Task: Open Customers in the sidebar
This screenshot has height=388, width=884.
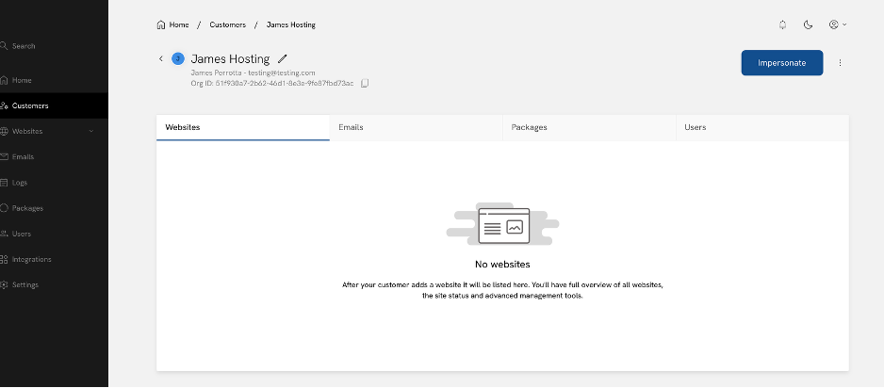Action: (54, 105)
